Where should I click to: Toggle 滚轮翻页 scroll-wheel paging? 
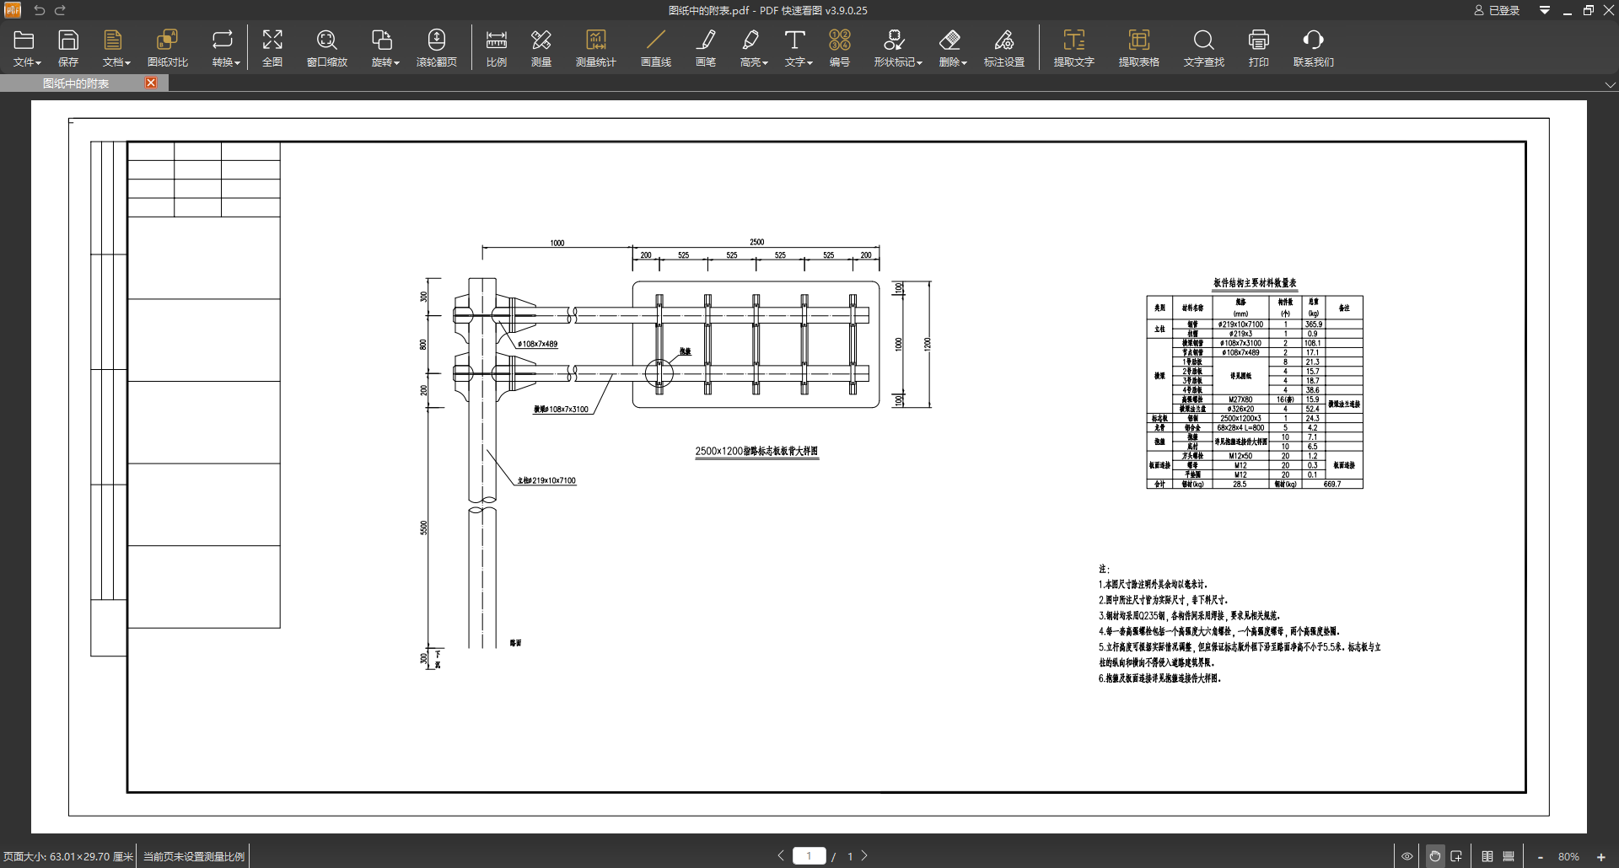pos(437,48)
